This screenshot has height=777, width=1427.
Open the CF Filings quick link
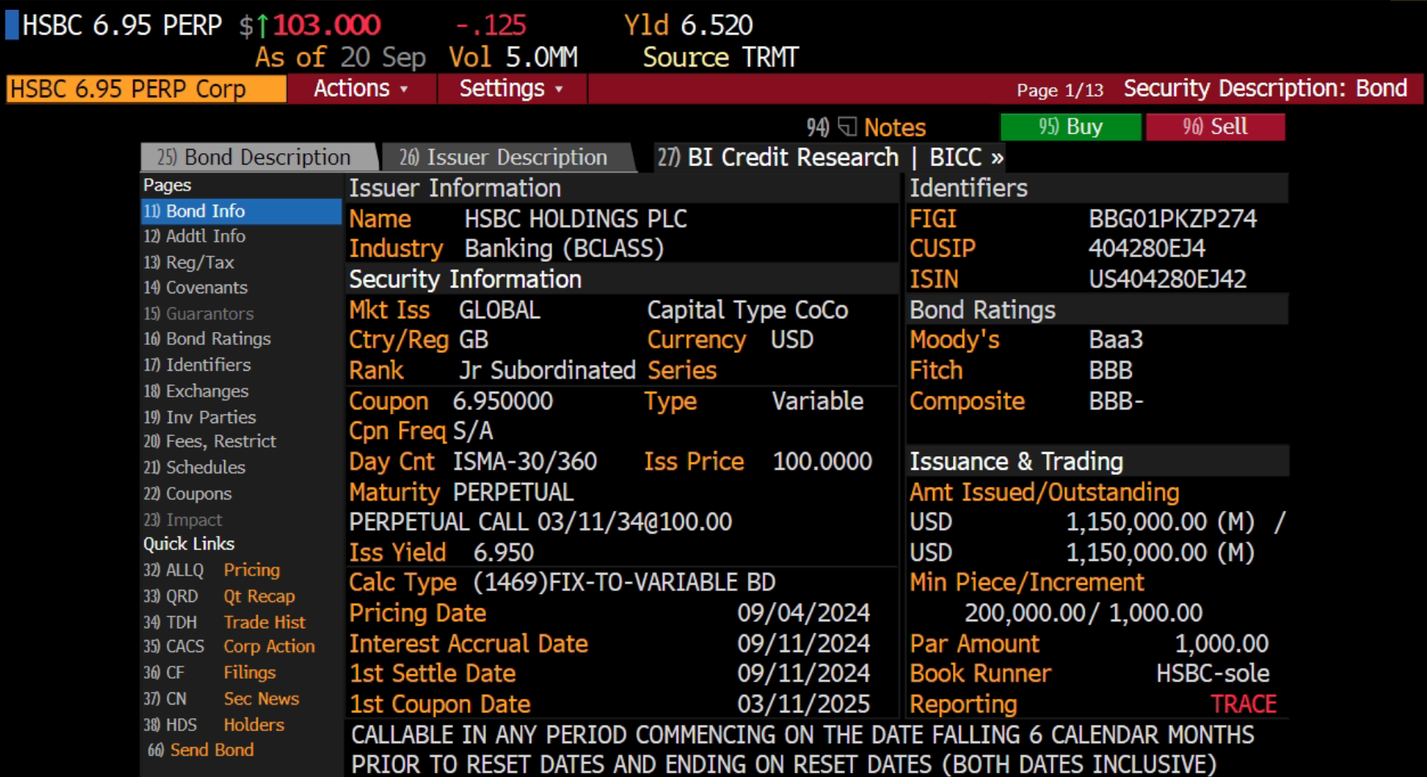click(x=210, y=672)
